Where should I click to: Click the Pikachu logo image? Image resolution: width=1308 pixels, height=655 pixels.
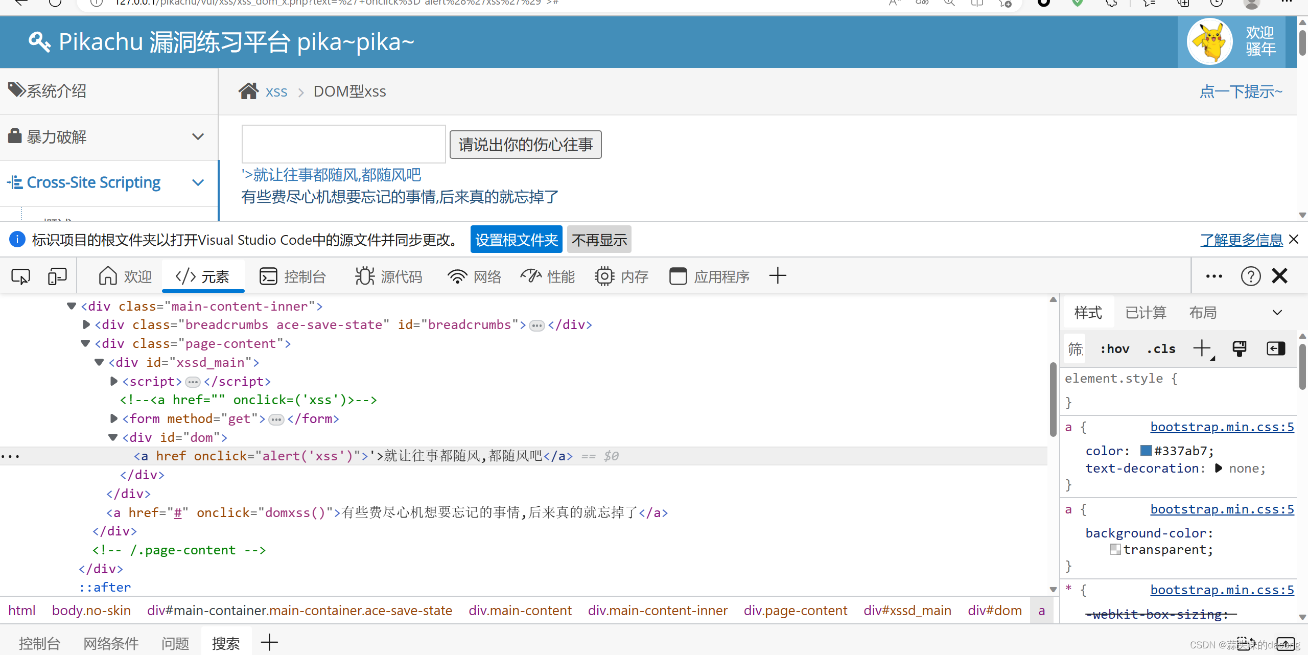point(1209,41)
